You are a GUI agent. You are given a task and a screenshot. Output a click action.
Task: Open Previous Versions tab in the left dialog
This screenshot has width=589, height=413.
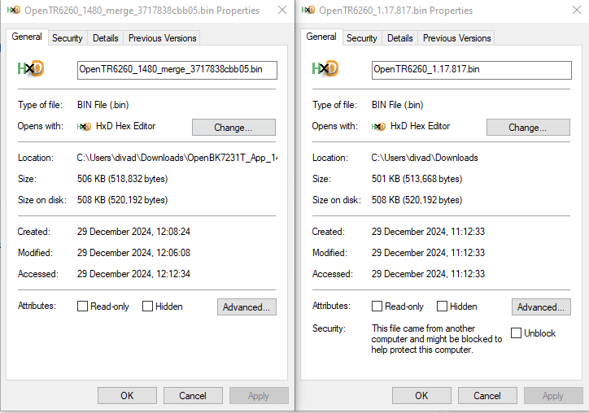[x=162, y=38]
